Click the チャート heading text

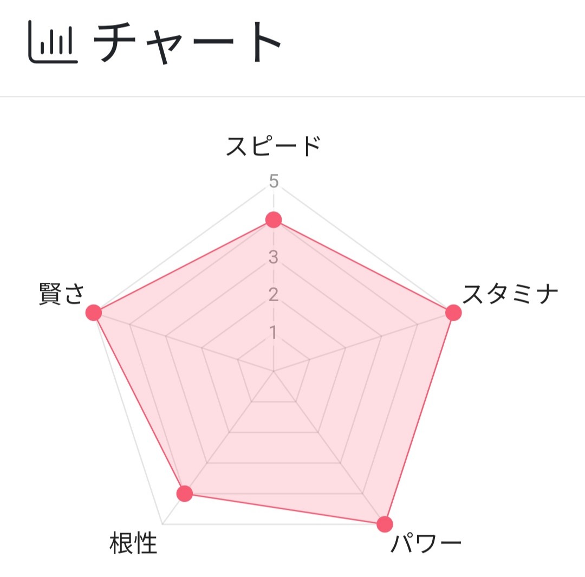pos(187,42)
